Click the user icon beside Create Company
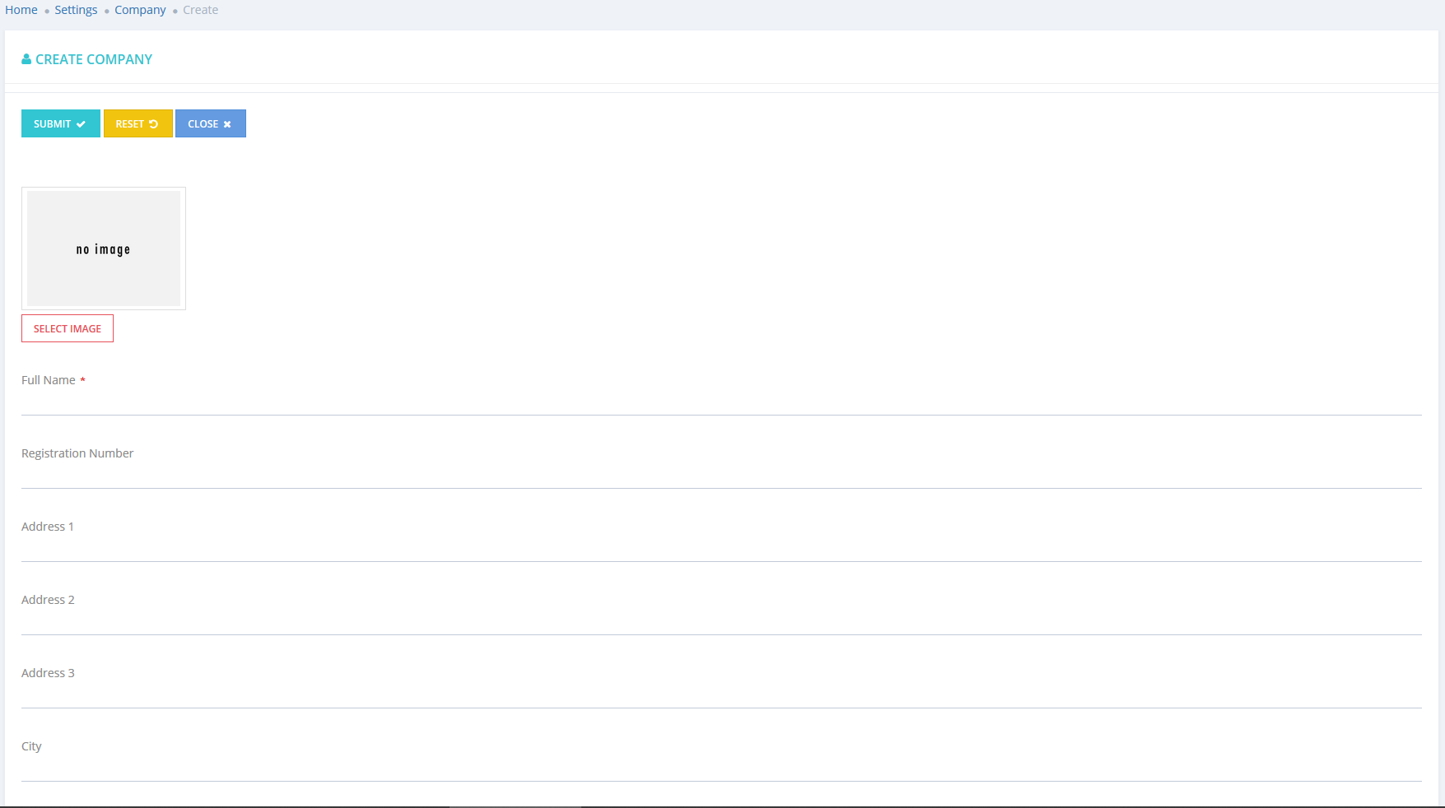Viewport: 1445px width, 808px height. 26,59
